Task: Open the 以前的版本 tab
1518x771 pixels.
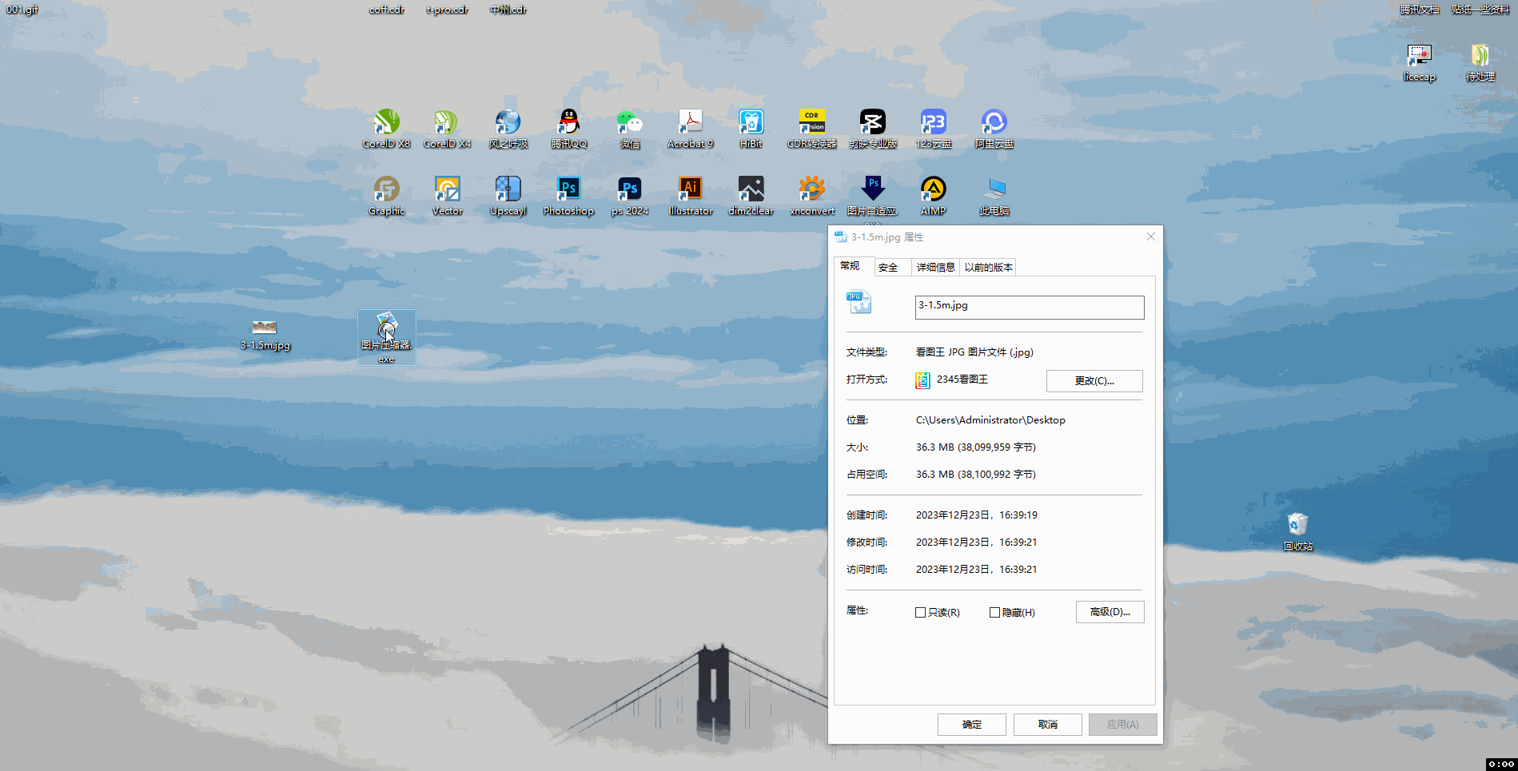Action: point(988,268)
